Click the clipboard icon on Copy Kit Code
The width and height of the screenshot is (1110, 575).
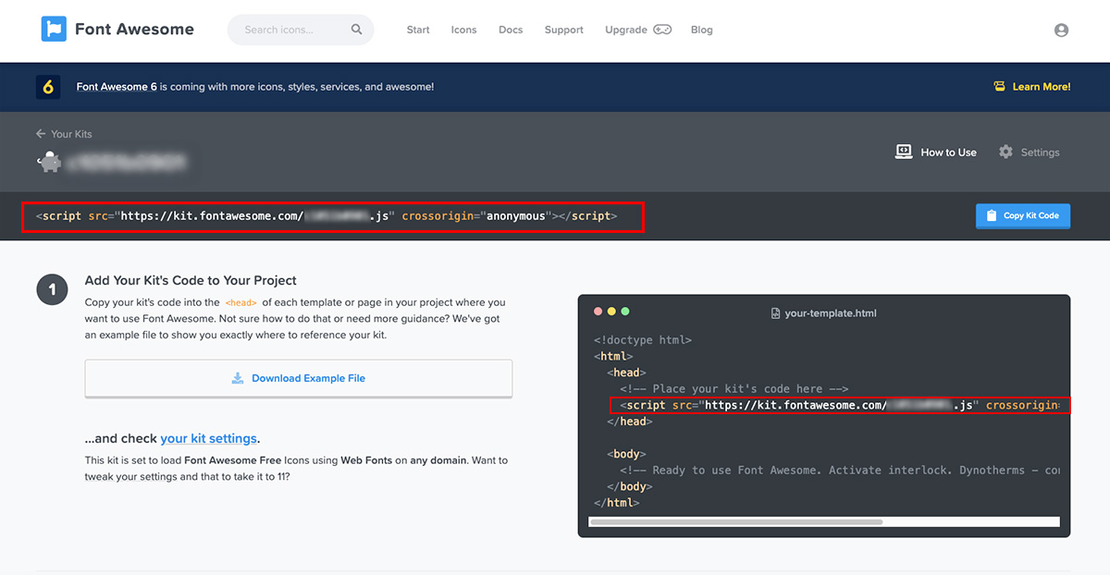pos(992,215)
